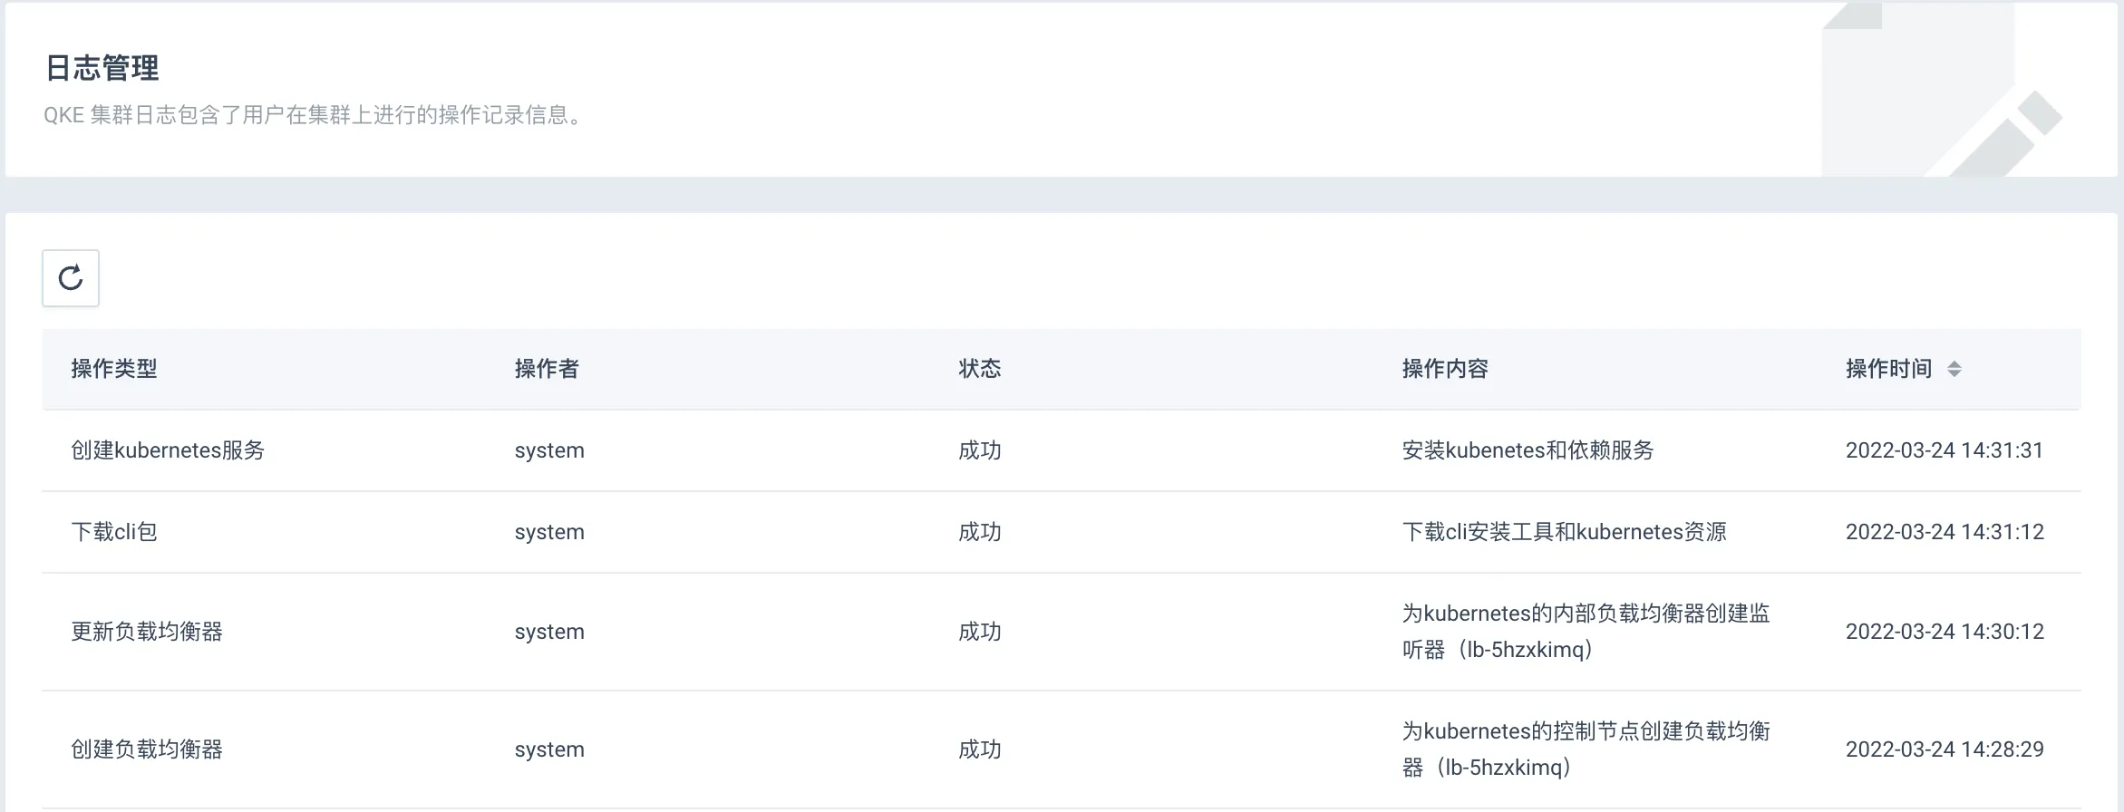
Task: Select the 创建负载均衡器 log entry
Action: pos(147,749)
